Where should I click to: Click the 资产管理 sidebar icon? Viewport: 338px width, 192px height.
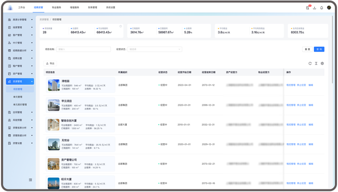coord(9,74)
